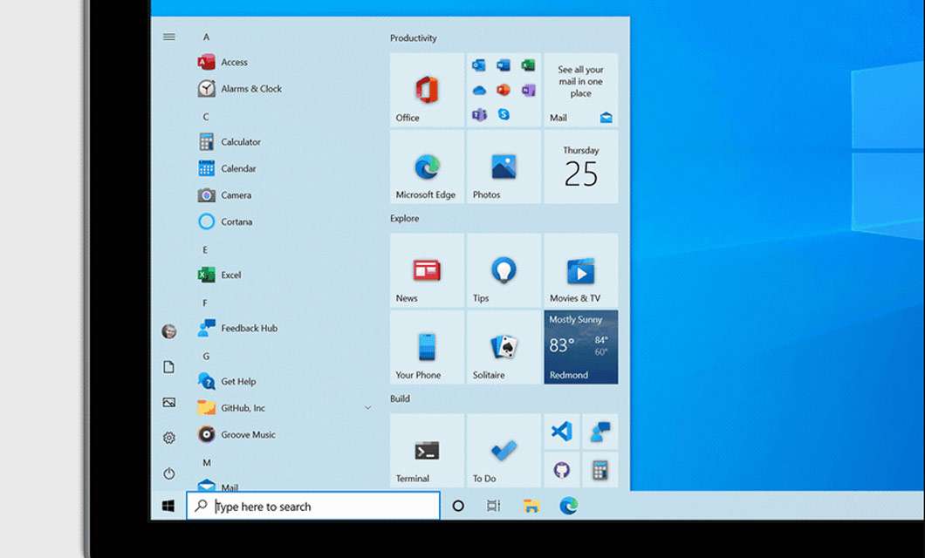Expand the GitHub, Inc folder
This screenshot has width=925, height=558.
(367, 408)
